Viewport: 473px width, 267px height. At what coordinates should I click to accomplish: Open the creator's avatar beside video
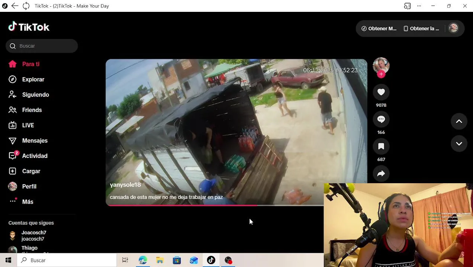(381, 65)
